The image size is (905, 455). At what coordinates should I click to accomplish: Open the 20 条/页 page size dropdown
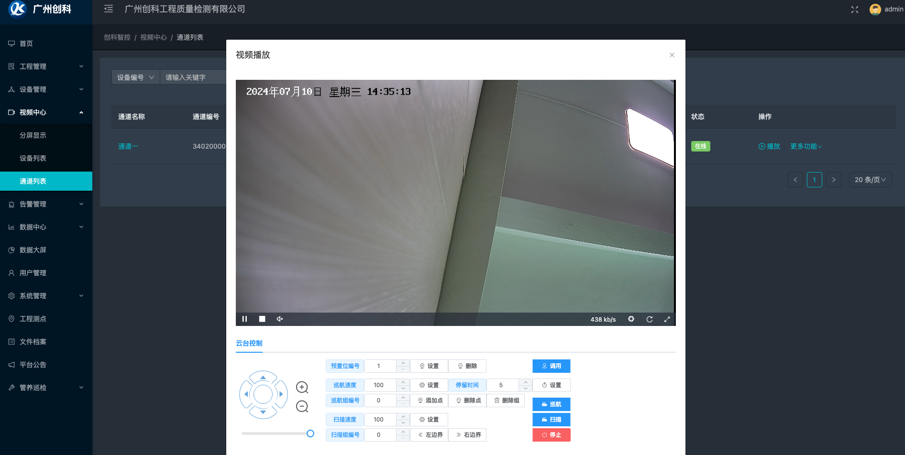coord(870,179)
